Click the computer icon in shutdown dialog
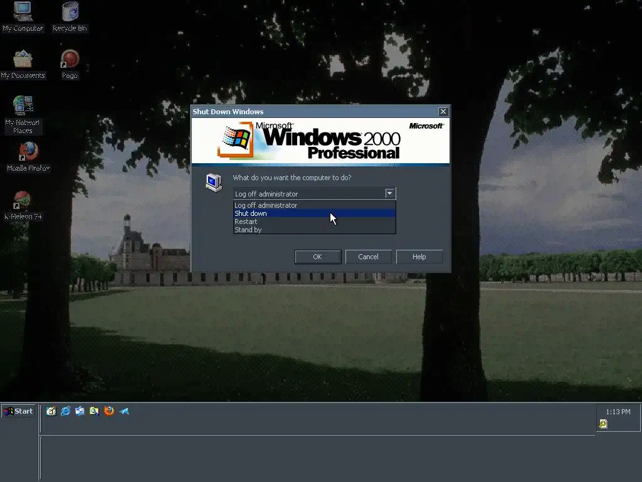The height and width of the screenshot is (482, 642). [x=214, y=183]
